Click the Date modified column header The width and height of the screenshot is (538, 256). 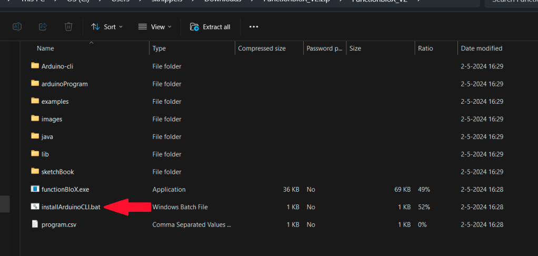481,48
